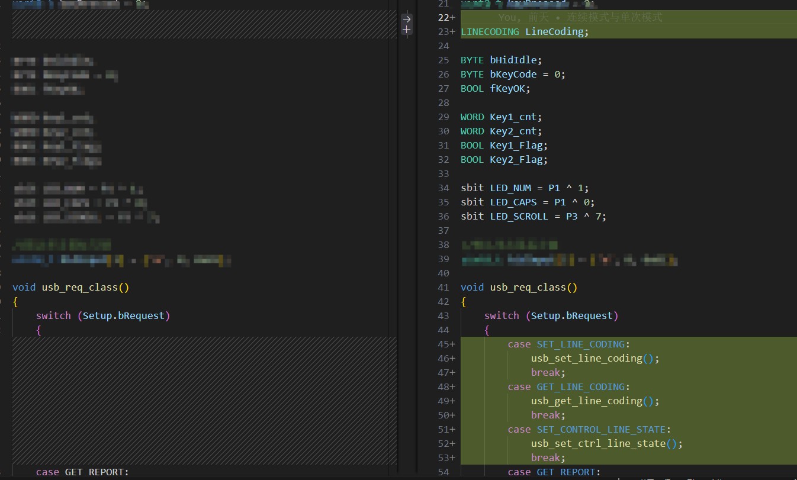Click 'break;' on line 53
This screenshot has width=797, height=480.
[548, 458]
